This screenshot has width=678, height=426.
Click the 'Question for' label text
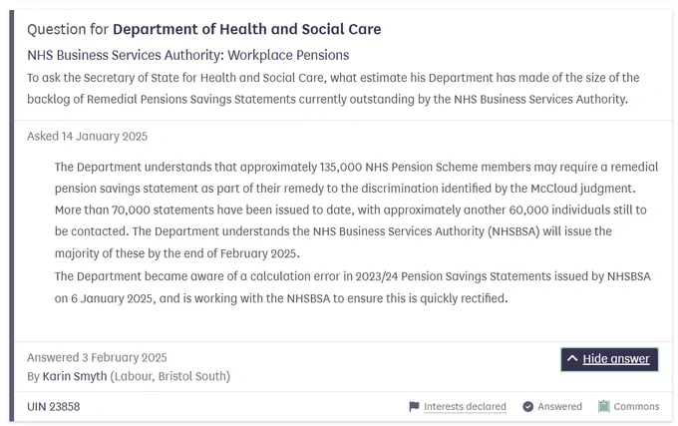(x=68, y=29)
